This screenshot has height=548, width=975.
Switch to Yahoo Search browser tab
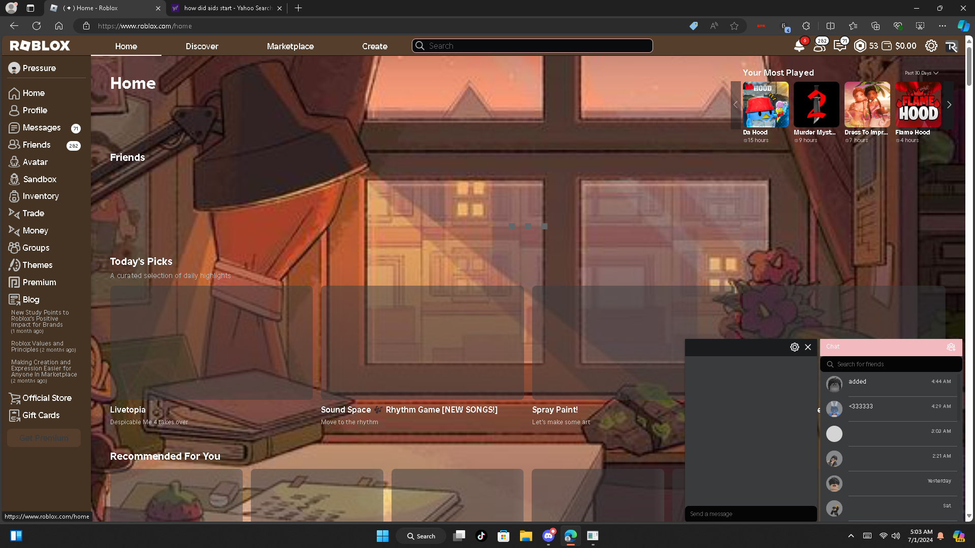coord(226,8)
